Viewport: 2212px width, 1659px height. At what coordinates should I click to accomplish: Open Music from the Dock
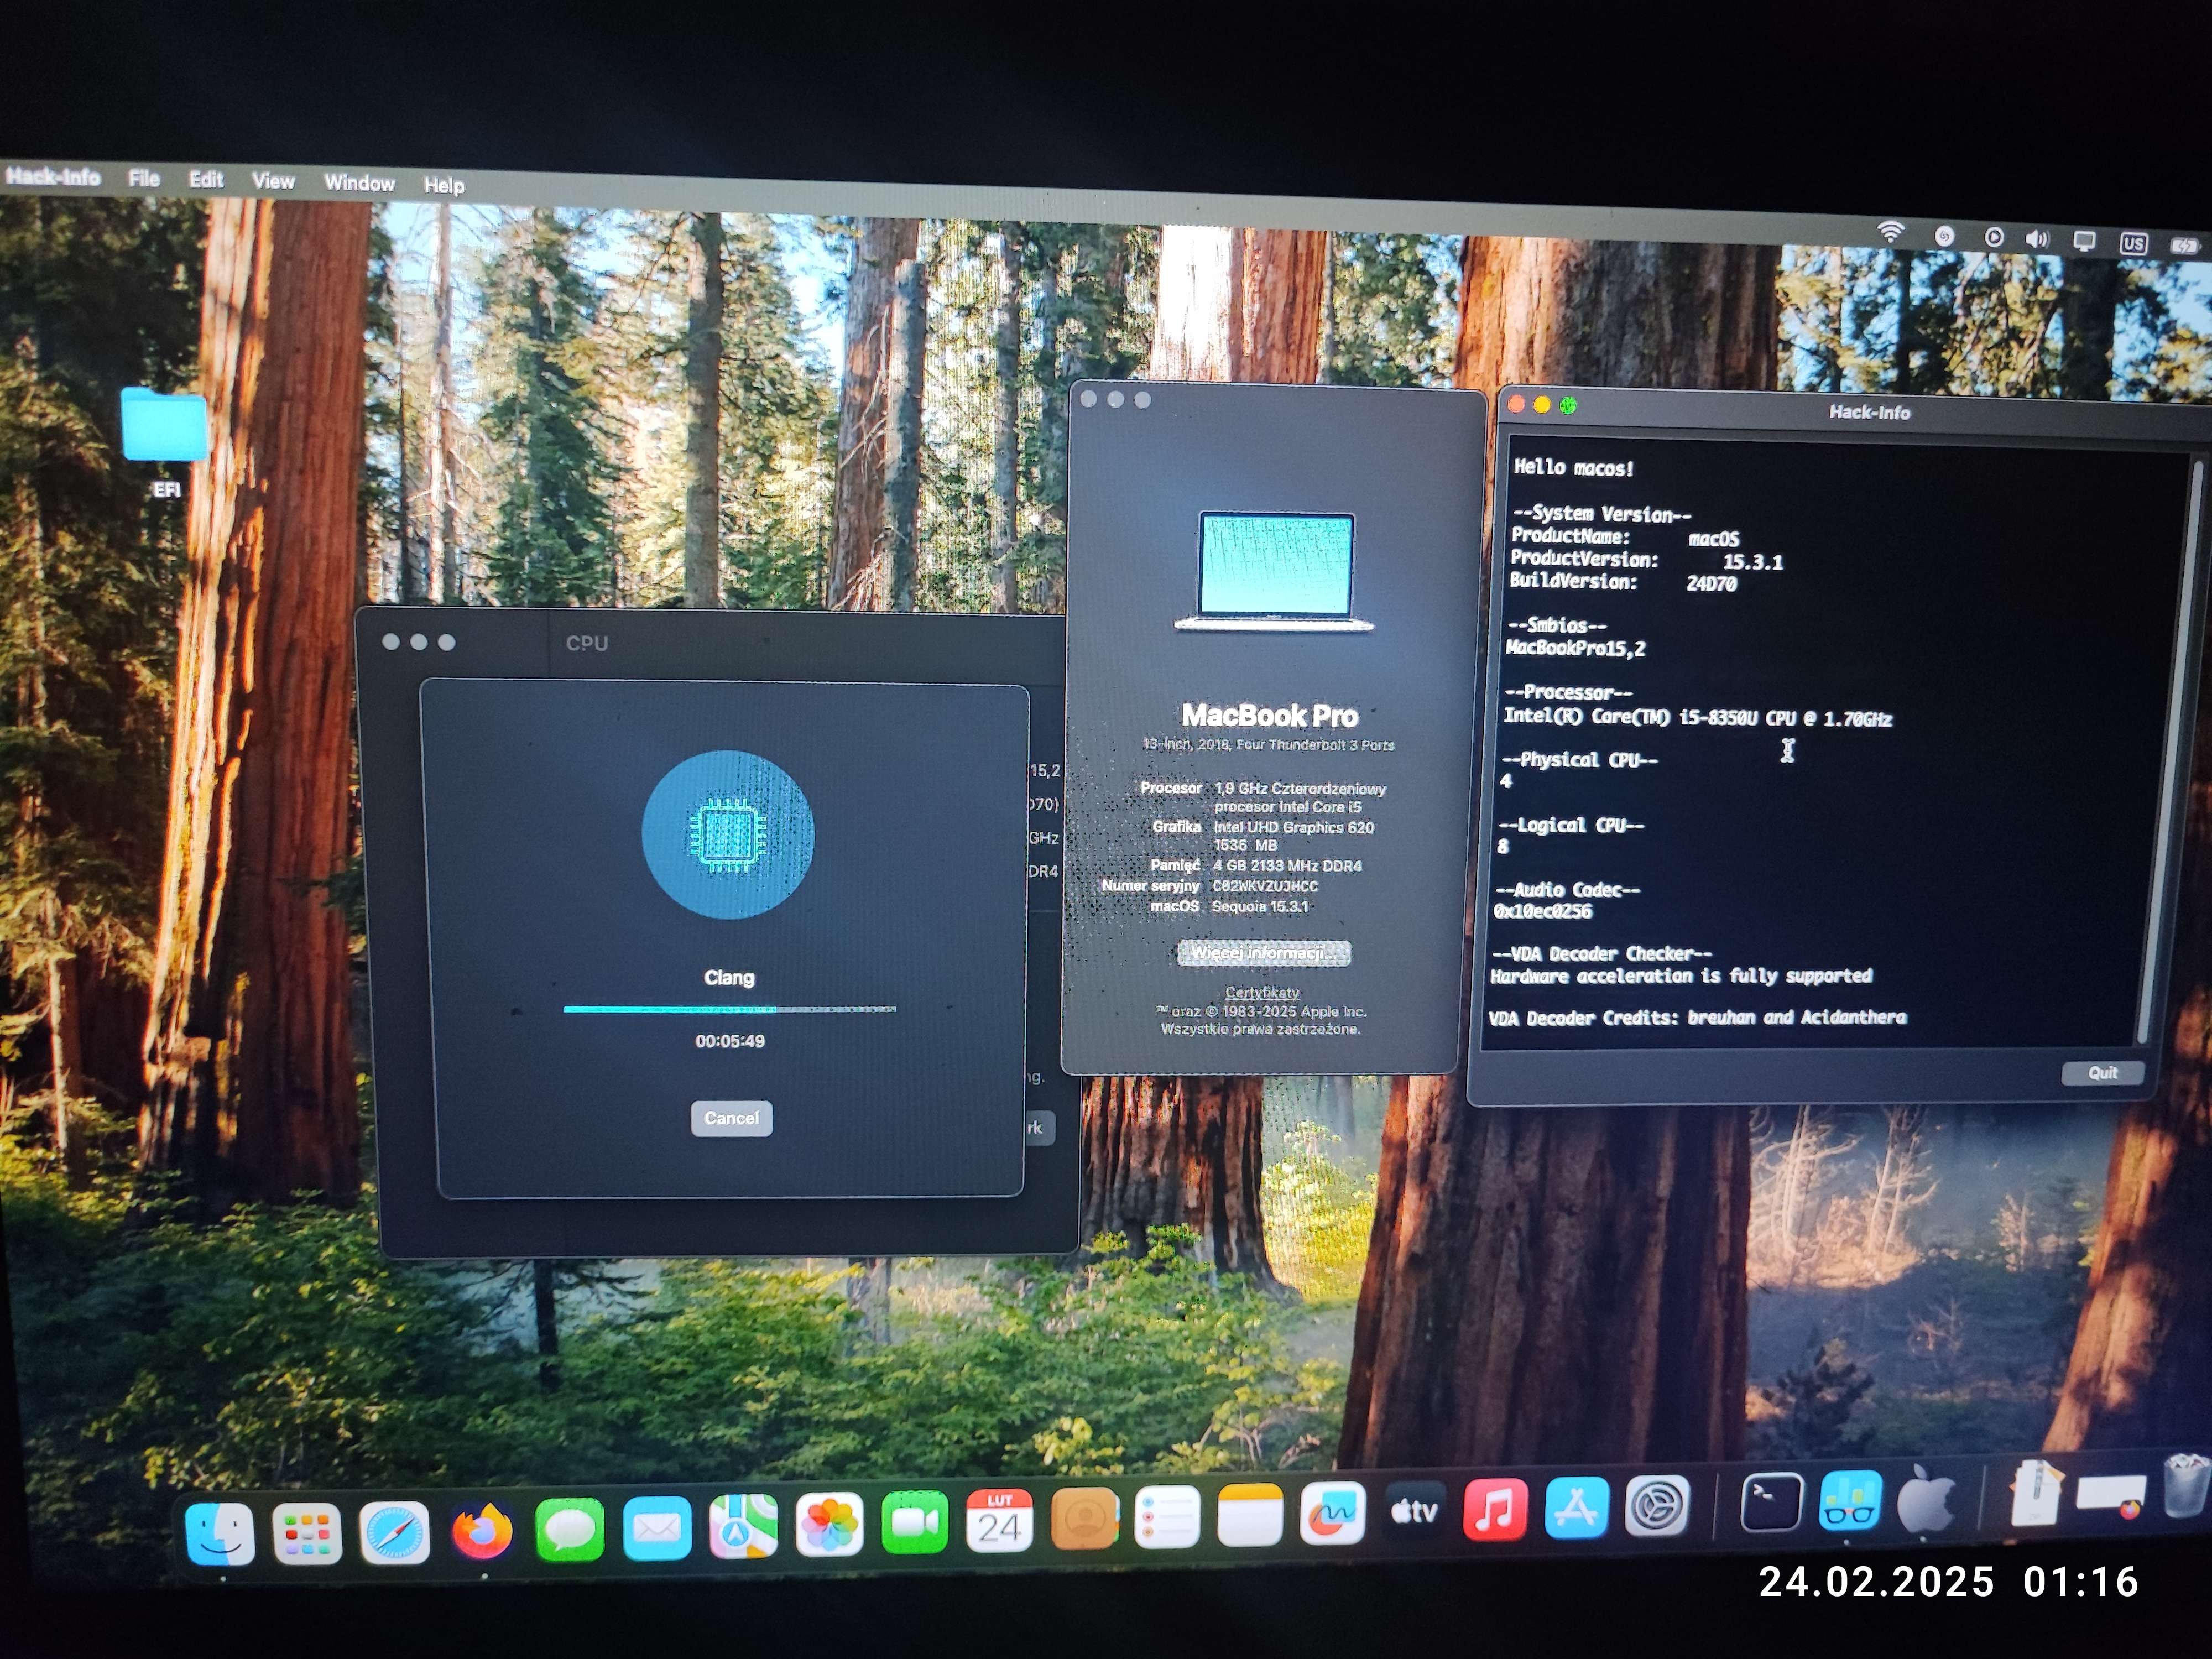tap(1495, 1509)
